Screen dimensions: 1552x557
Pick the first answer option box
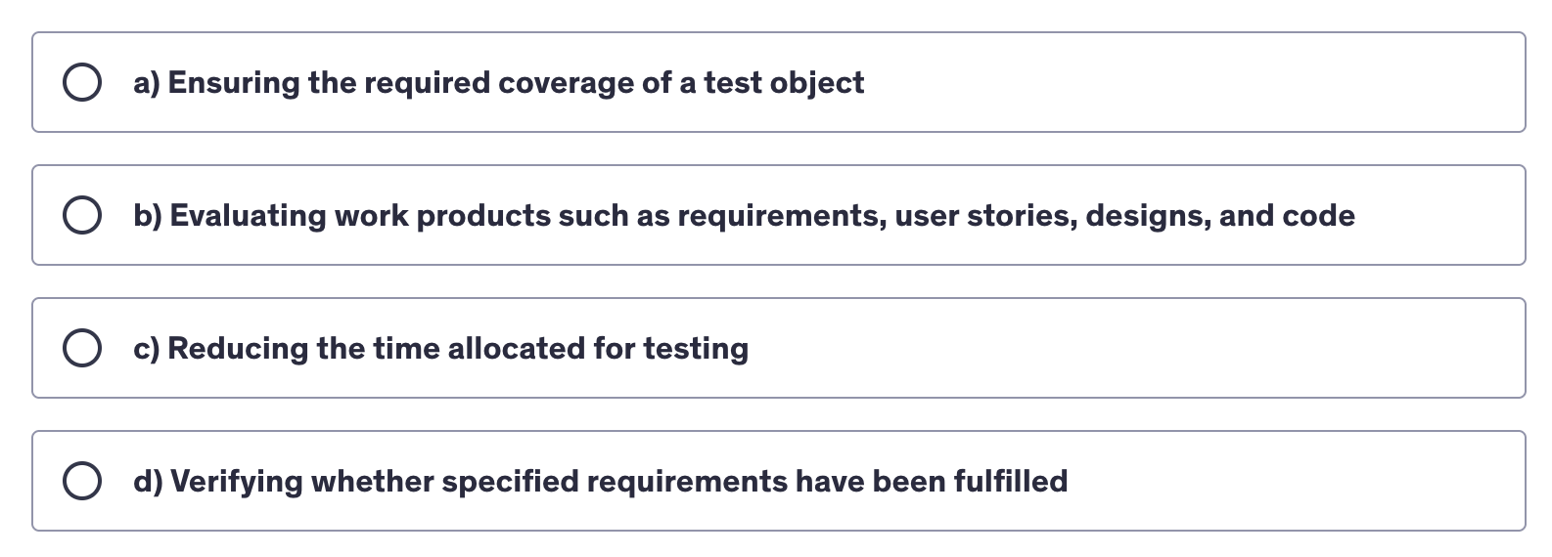(x=778, y=83)
